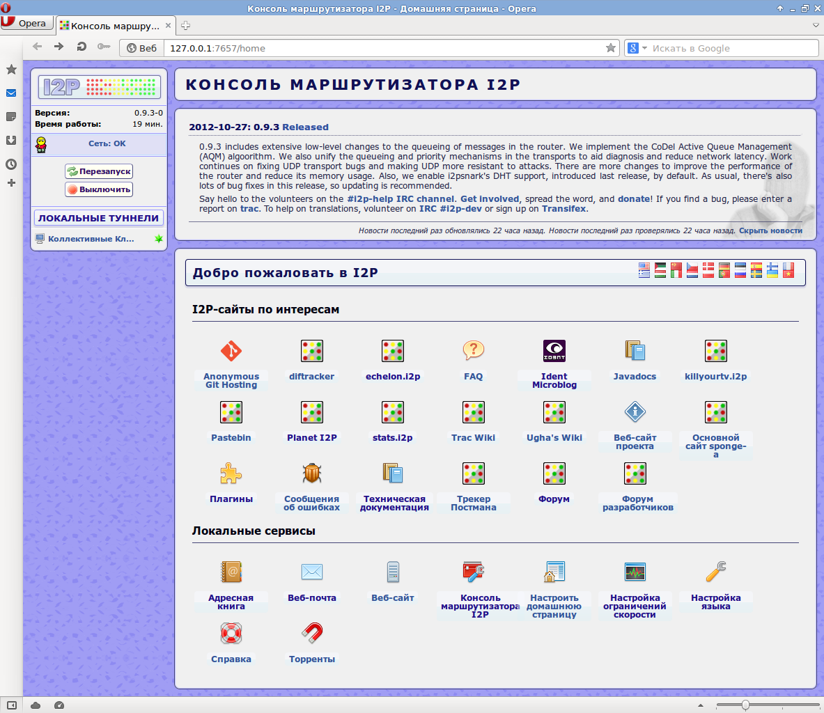Expand the closed tabs dropdown arrow
Viewport: 824px width, 713px height.
tap(816, 24)
